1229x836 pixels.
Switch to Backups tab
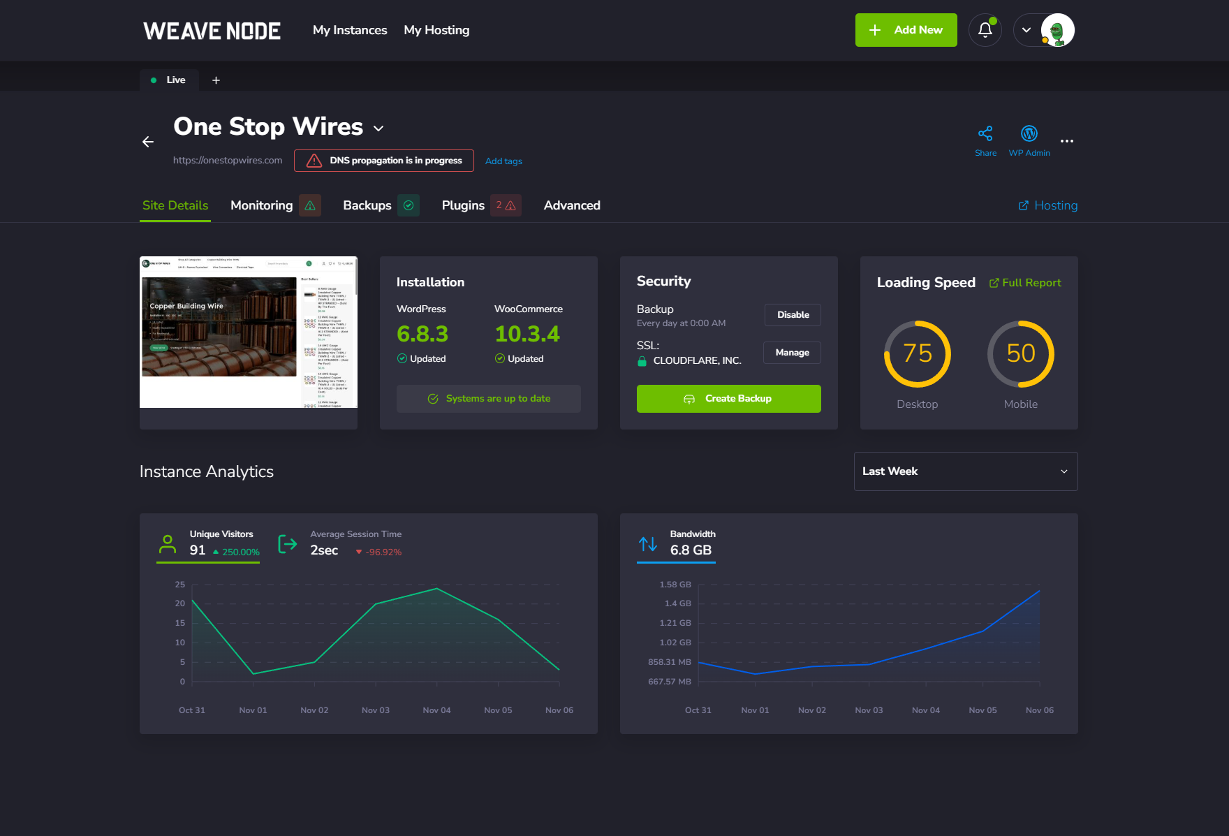[367, 205]
